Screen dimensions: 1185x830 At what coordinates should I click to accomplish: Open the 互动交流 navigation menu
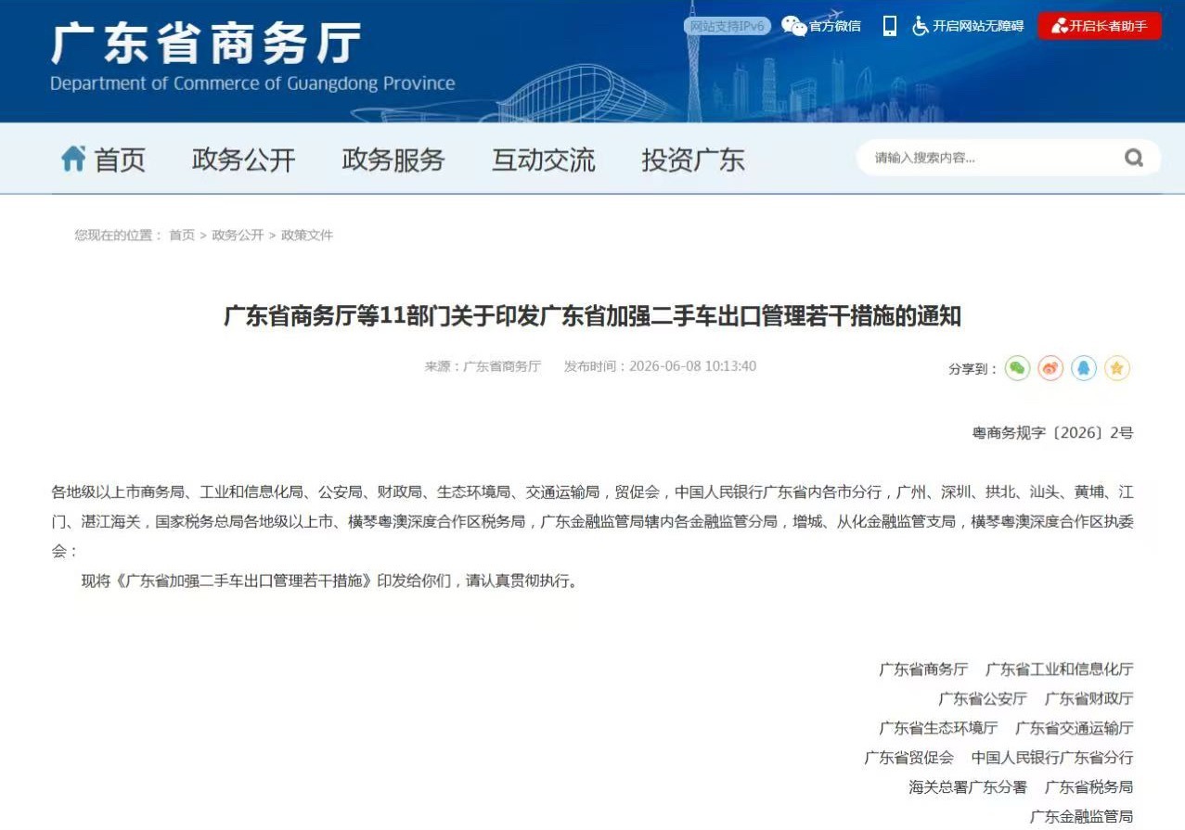point(544,160)
